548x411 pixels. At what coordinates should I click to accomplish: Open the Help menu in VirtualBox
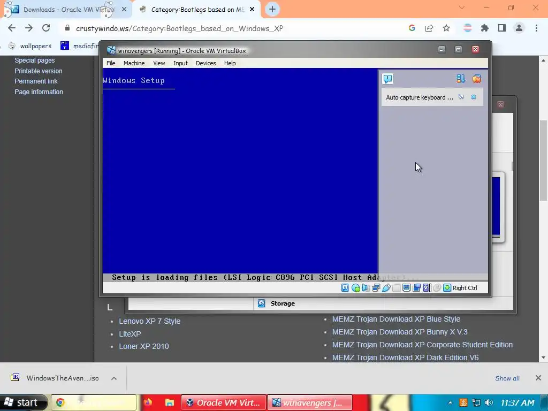[230, 63]
